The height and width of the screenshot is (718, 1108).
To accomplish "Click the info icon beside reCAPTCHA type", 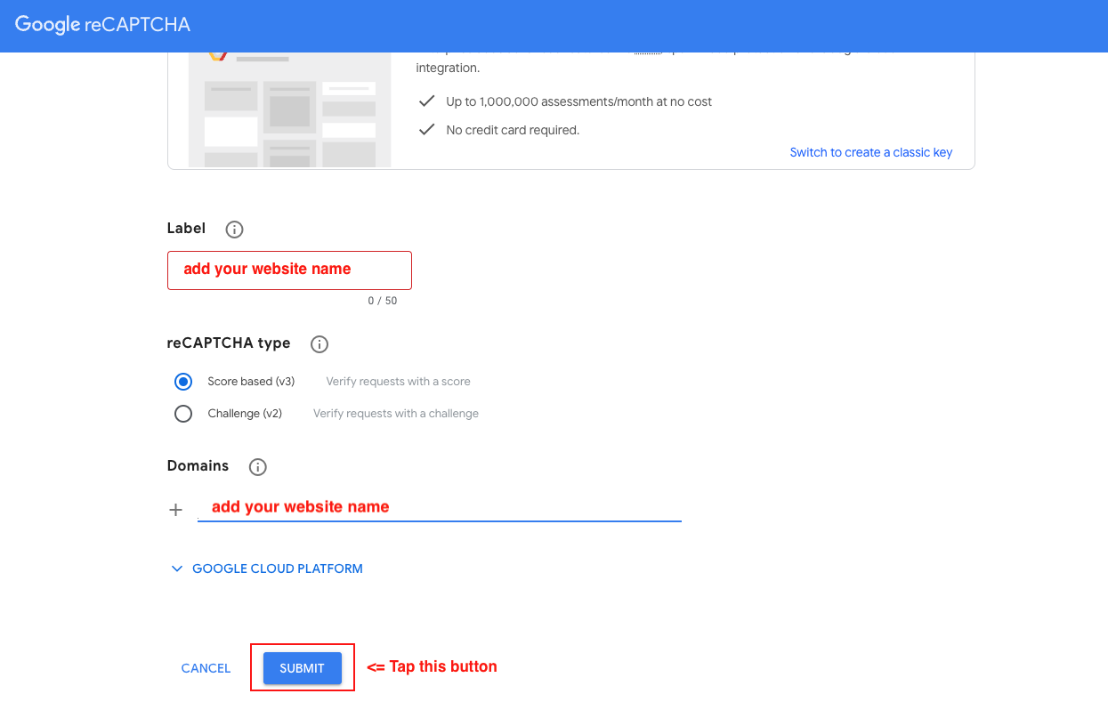I will coord(319,344).
